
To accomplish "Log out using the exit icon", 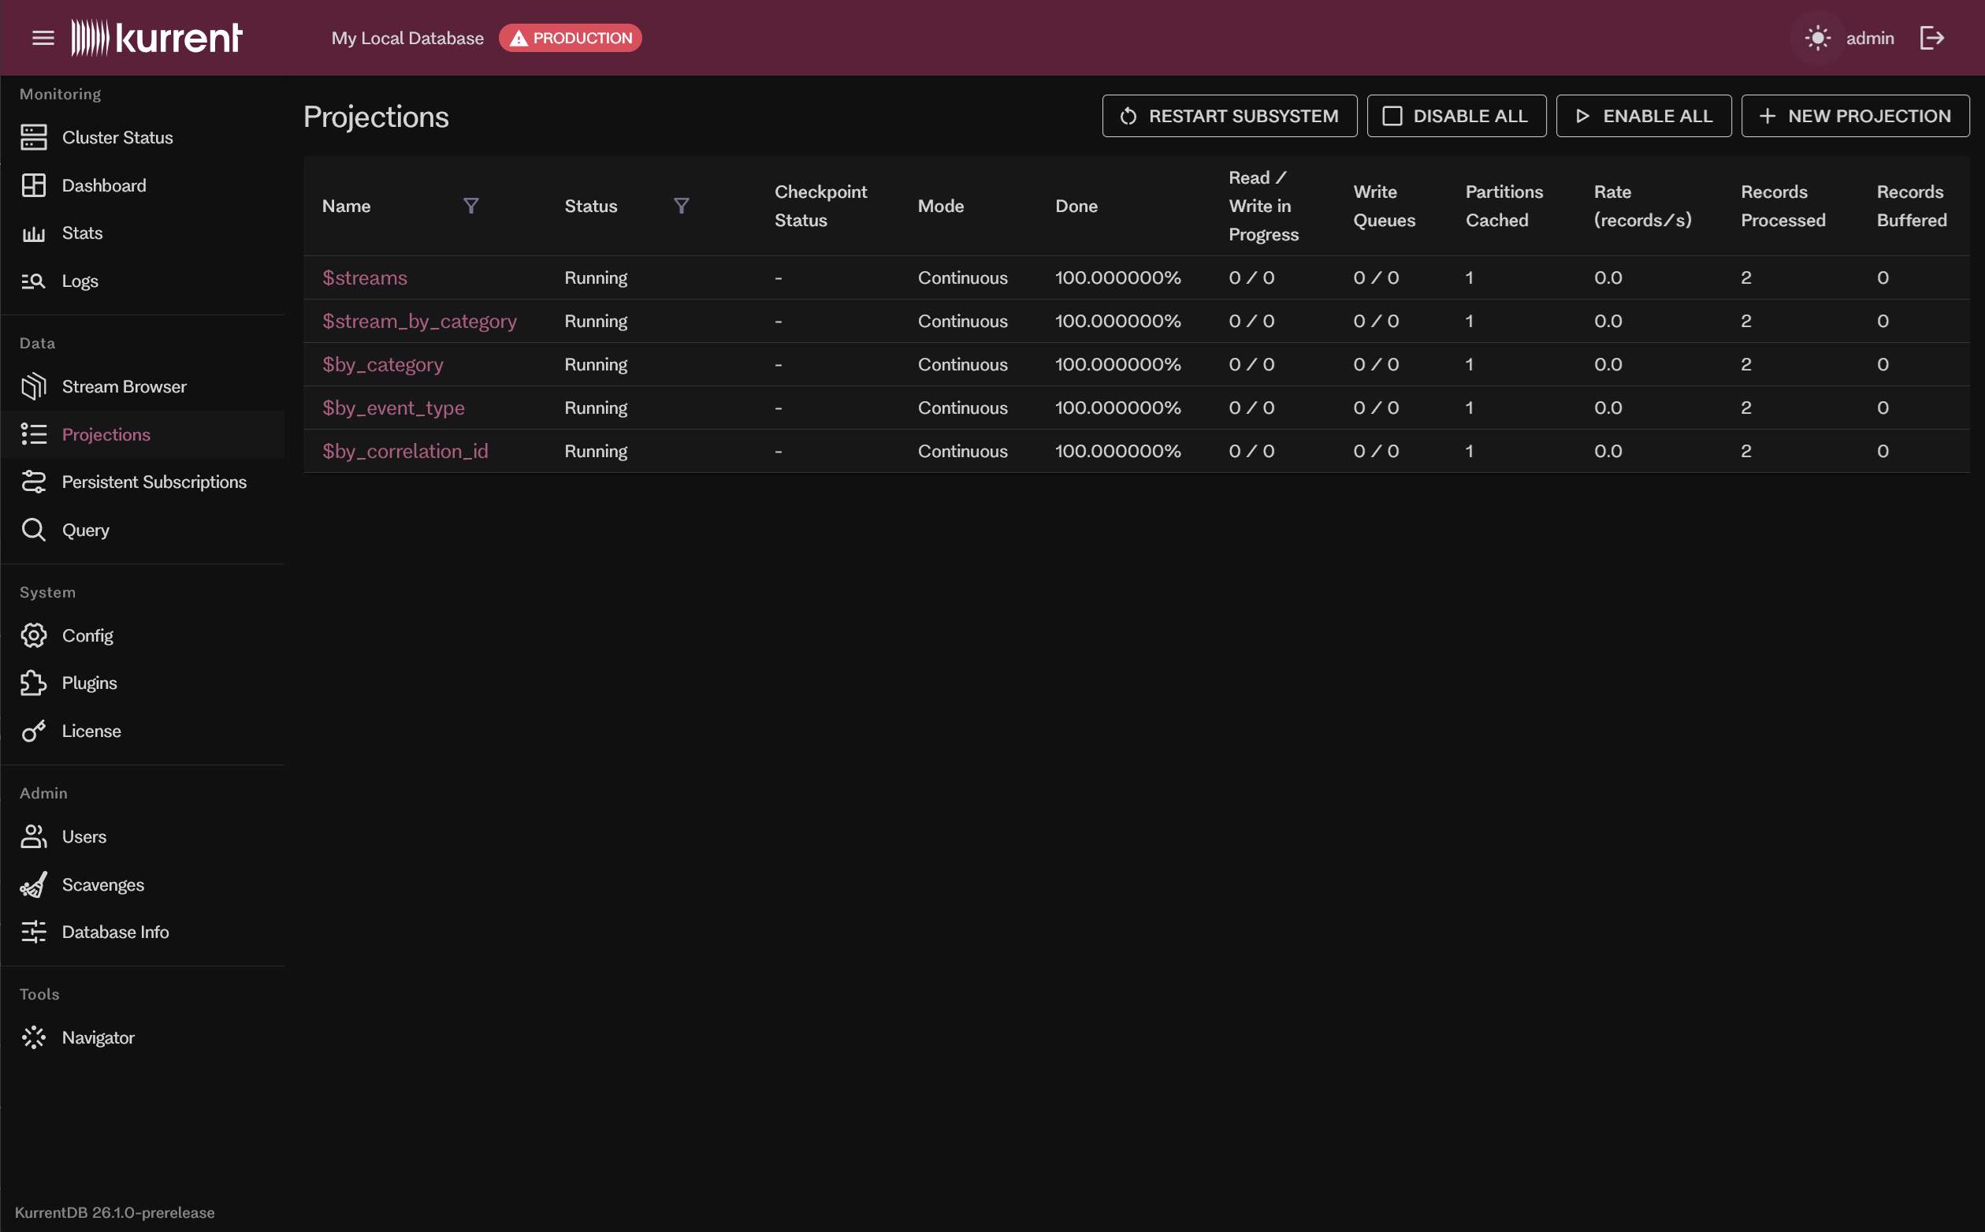I will coord(1932,38).
